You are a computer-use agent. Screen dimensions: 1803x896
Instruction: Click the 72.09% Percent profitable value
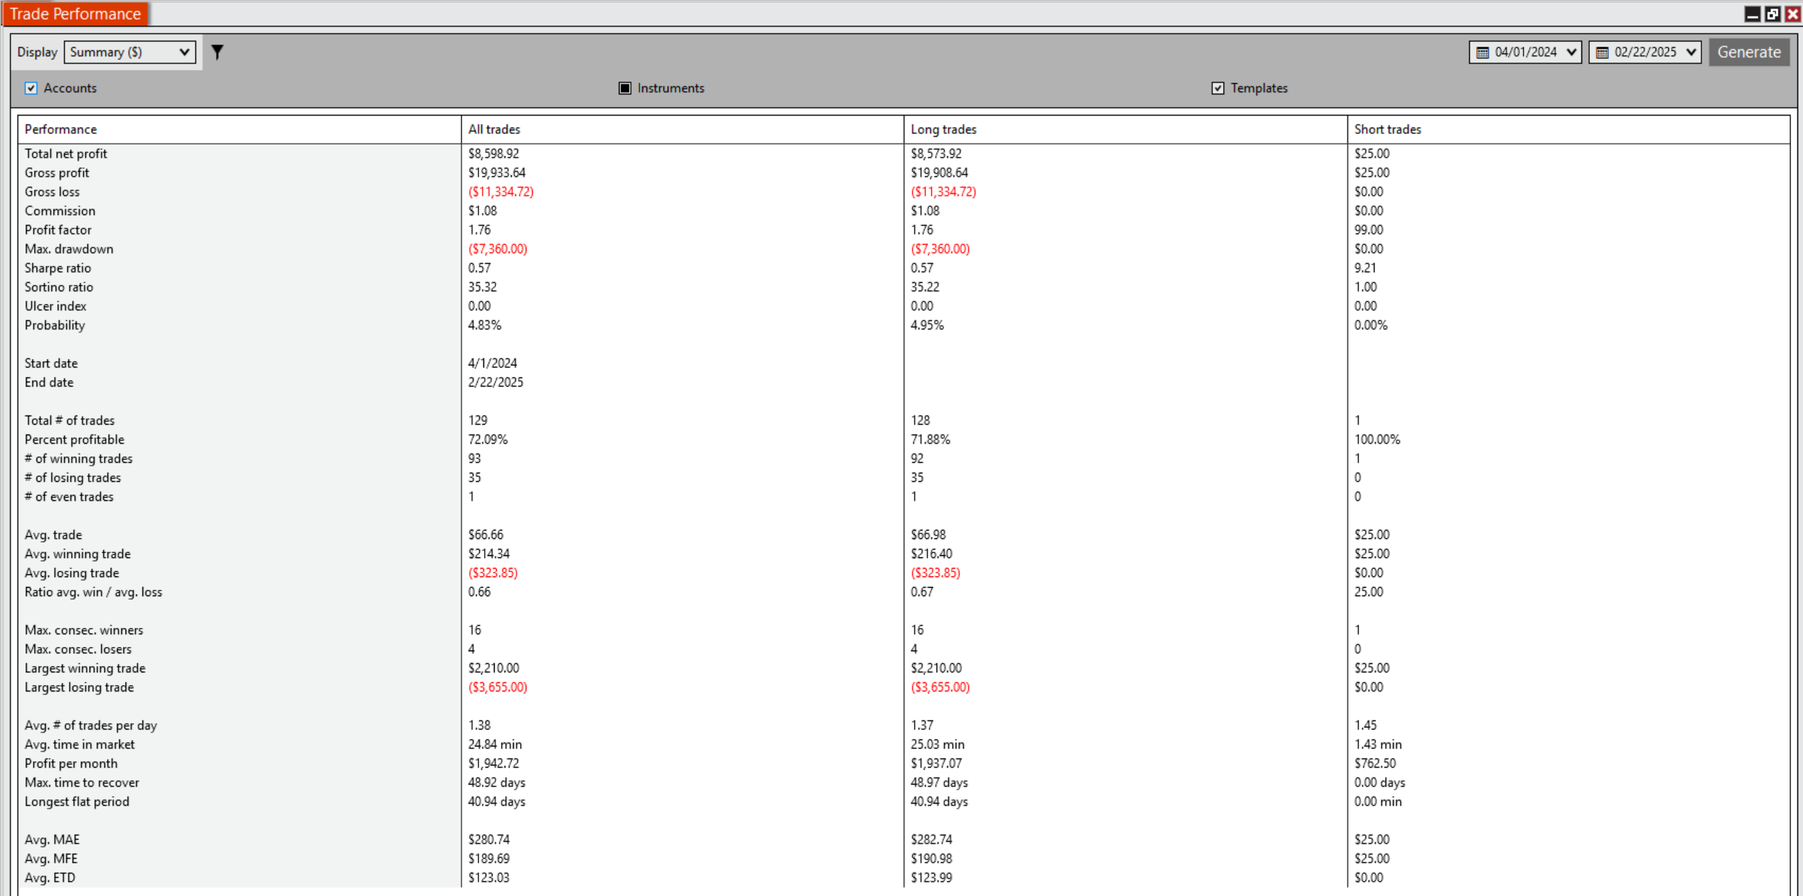[x=488, y=440]
